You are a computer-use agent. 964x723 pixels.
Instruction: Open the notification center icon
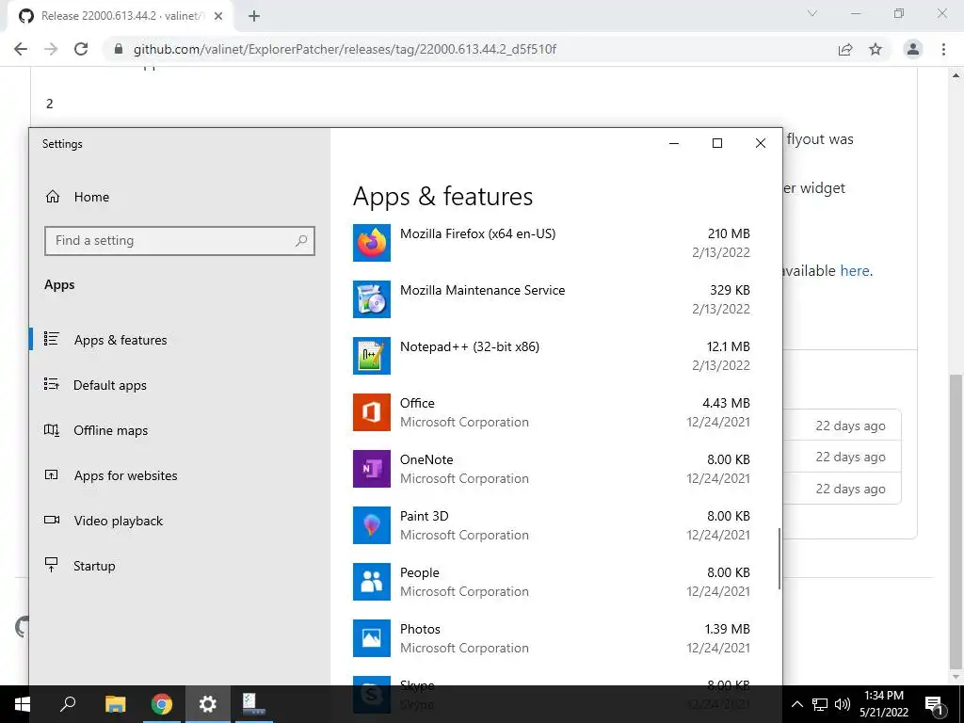(934, 706)
